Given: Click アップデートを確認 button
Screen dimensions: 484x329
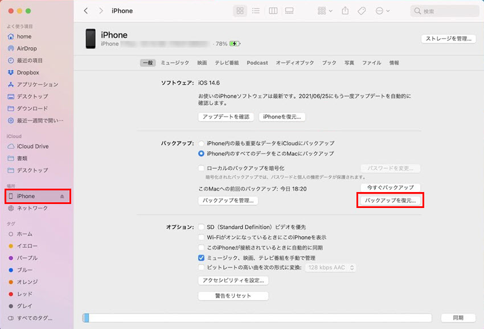Looking at the screenshot, I should [226, 116].
